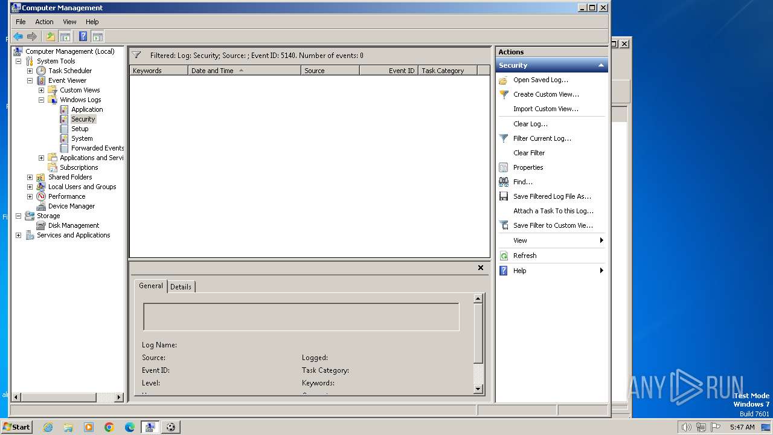Collapse the Event Viewer tree node

coord(30,80)
